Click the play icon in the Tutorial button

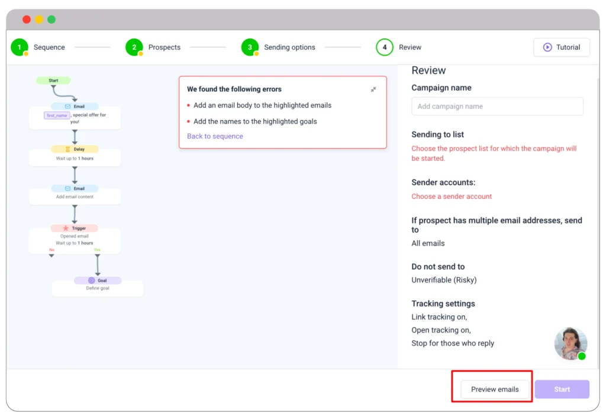click(548, 47)
